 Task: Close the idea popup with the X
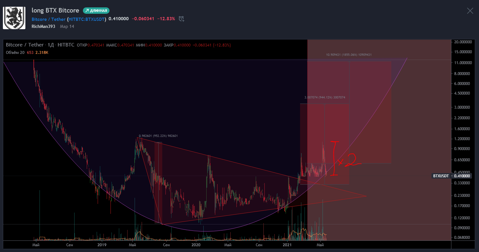point(470,11)
